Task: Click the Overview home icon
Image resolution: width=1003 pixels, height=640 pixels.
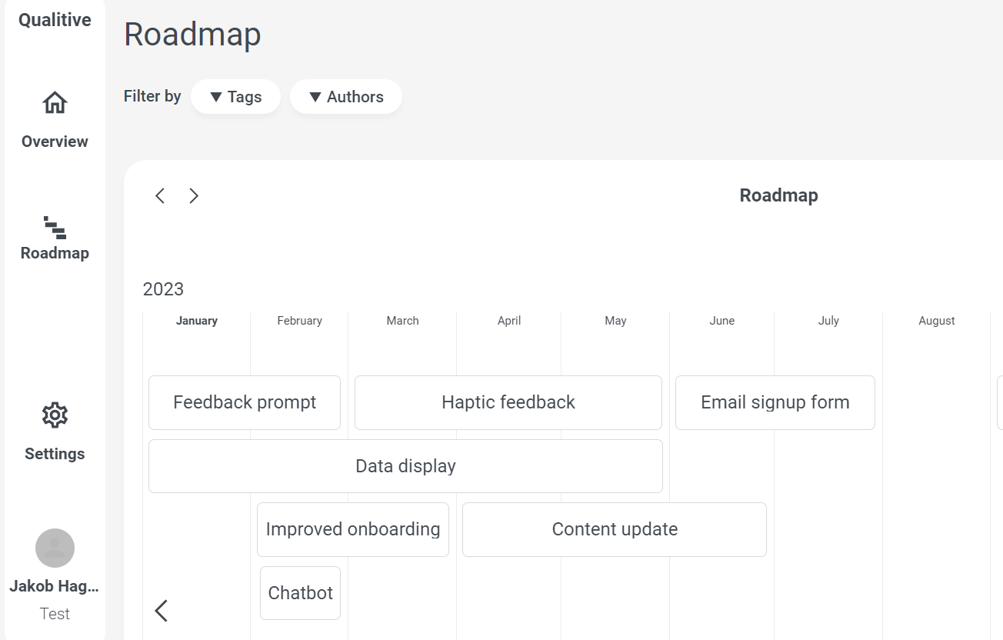Action: click(55, 103)
